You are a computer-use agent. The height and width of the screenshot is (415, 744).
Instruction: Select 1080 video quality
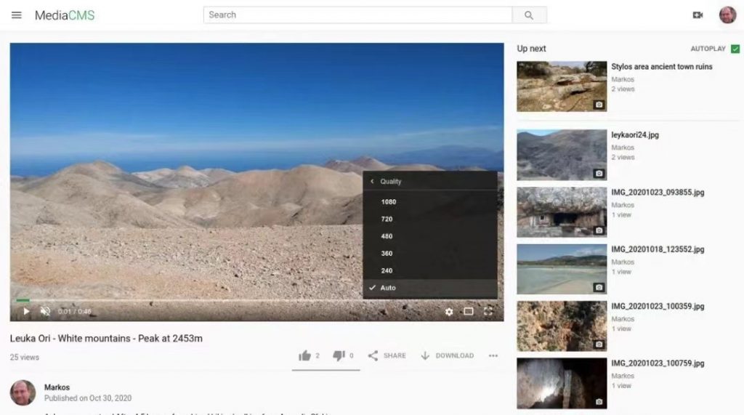[388, 202]
